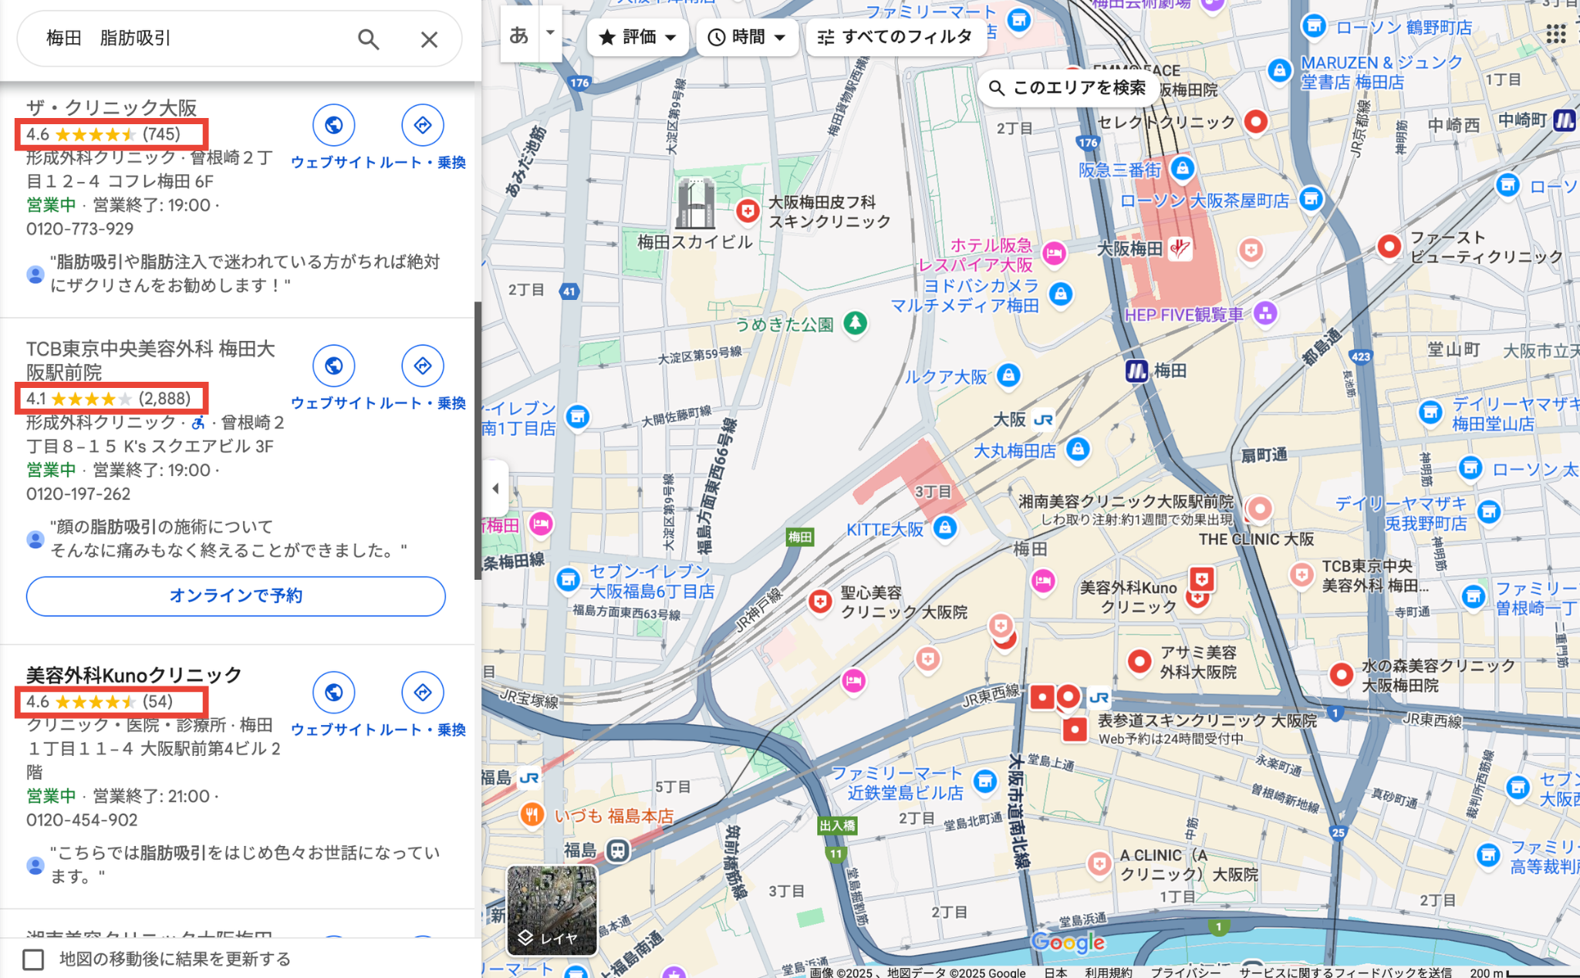Click the ローソン 大阪茶屋町店 marker
The height and width of the screenshot is (978, 1580).
click(x=1311, y=199)
